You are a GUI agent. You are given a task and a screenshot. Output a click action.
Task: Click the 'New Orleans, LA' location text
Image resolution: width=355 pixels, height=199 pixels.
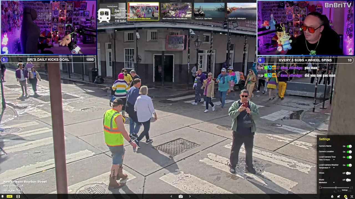point(13,186)
